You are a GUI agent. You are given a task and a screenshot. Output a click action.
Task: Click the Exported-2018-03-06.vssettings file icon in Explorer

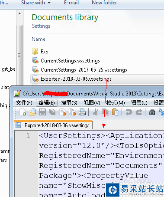click(35, 79)
